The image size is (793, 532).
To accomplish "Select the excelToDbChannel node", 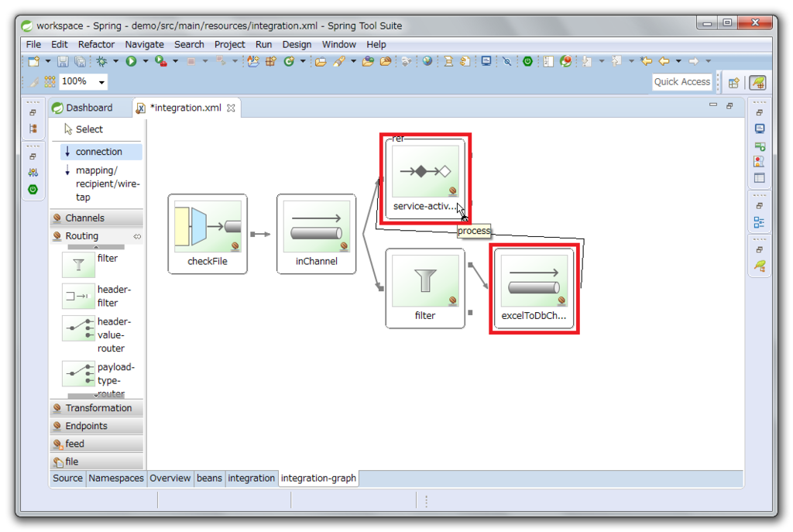I will tap(534, 288).
